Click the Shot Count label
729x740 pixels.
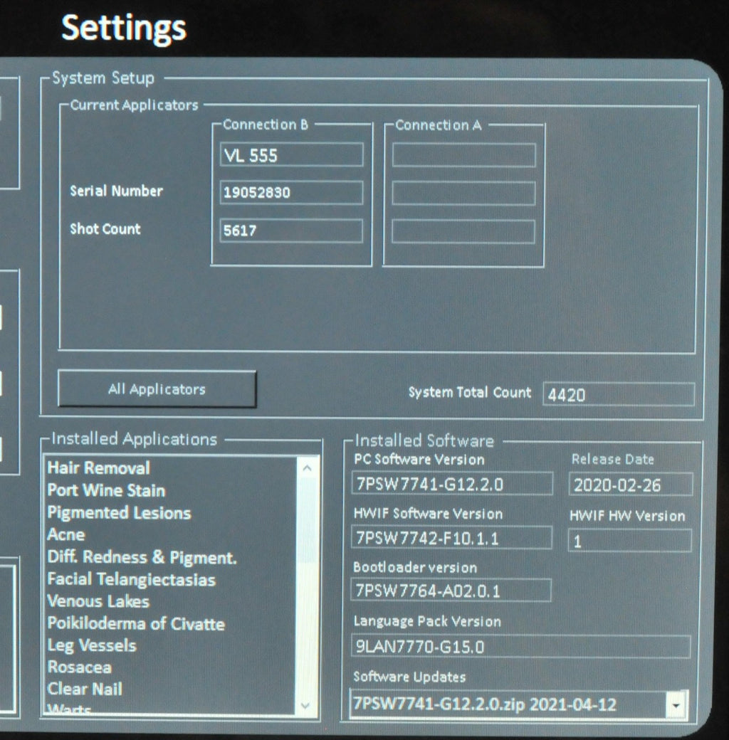pyautogui.click(x=105, y=229)
